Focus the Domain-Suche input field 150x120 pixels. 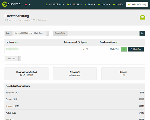tap(103, 33)
